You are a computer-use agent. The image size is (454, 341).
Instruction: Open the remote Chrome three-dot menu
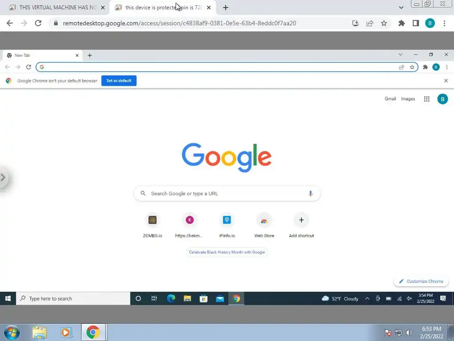tap(447, 67)
